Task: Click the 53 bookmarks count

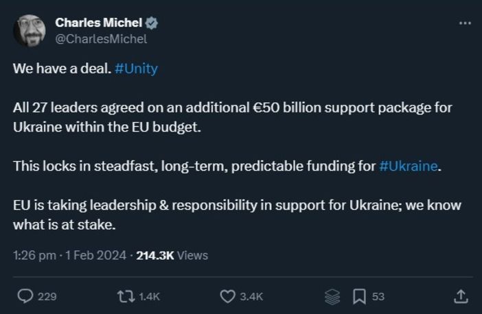Action: tap(378, 296)
